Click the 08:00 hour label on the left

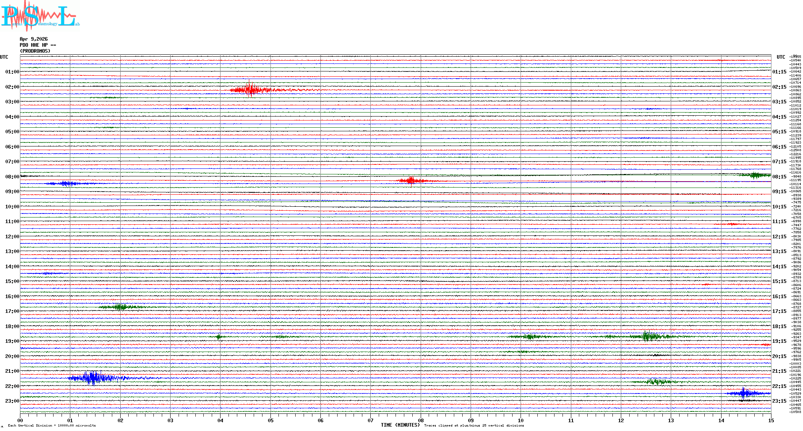coord(12,177)
